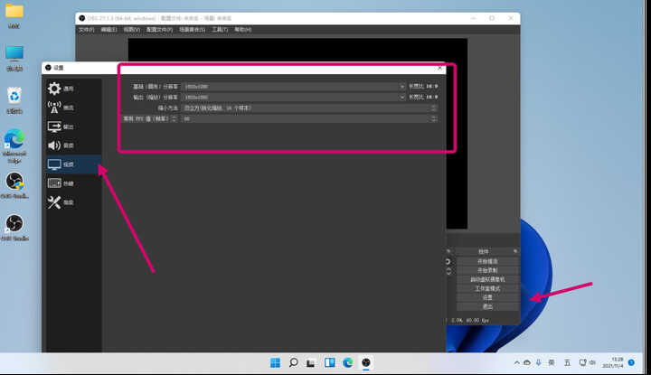Open Audio settings speaker icon
Image resolution: width=651 pixels, height=375 pixels.
pyautogui.click(x=54, y=145)
